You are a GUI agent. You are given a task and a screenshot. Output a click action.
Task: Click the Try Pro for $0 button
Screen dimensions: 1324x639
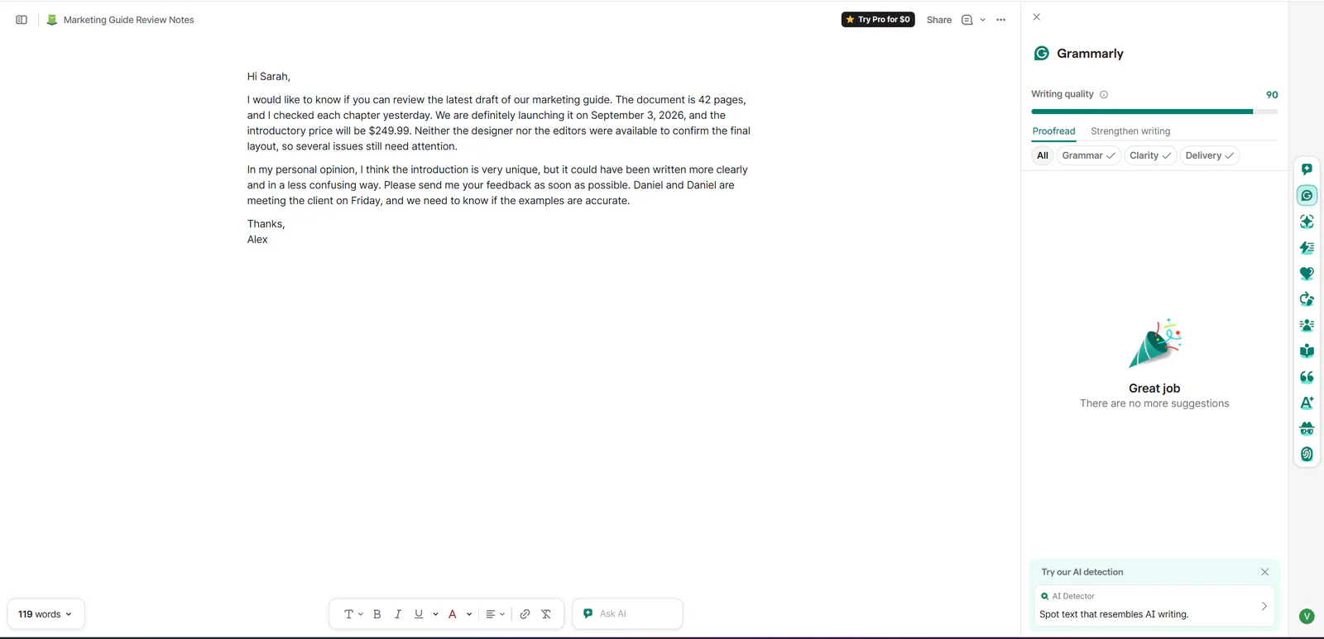click(878, 20)
